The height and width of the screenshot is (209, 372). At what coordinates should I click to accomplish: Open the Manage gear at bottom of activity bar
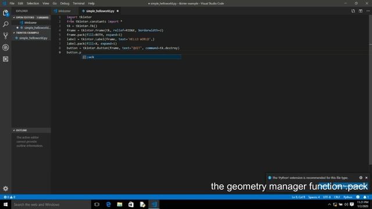5,188
